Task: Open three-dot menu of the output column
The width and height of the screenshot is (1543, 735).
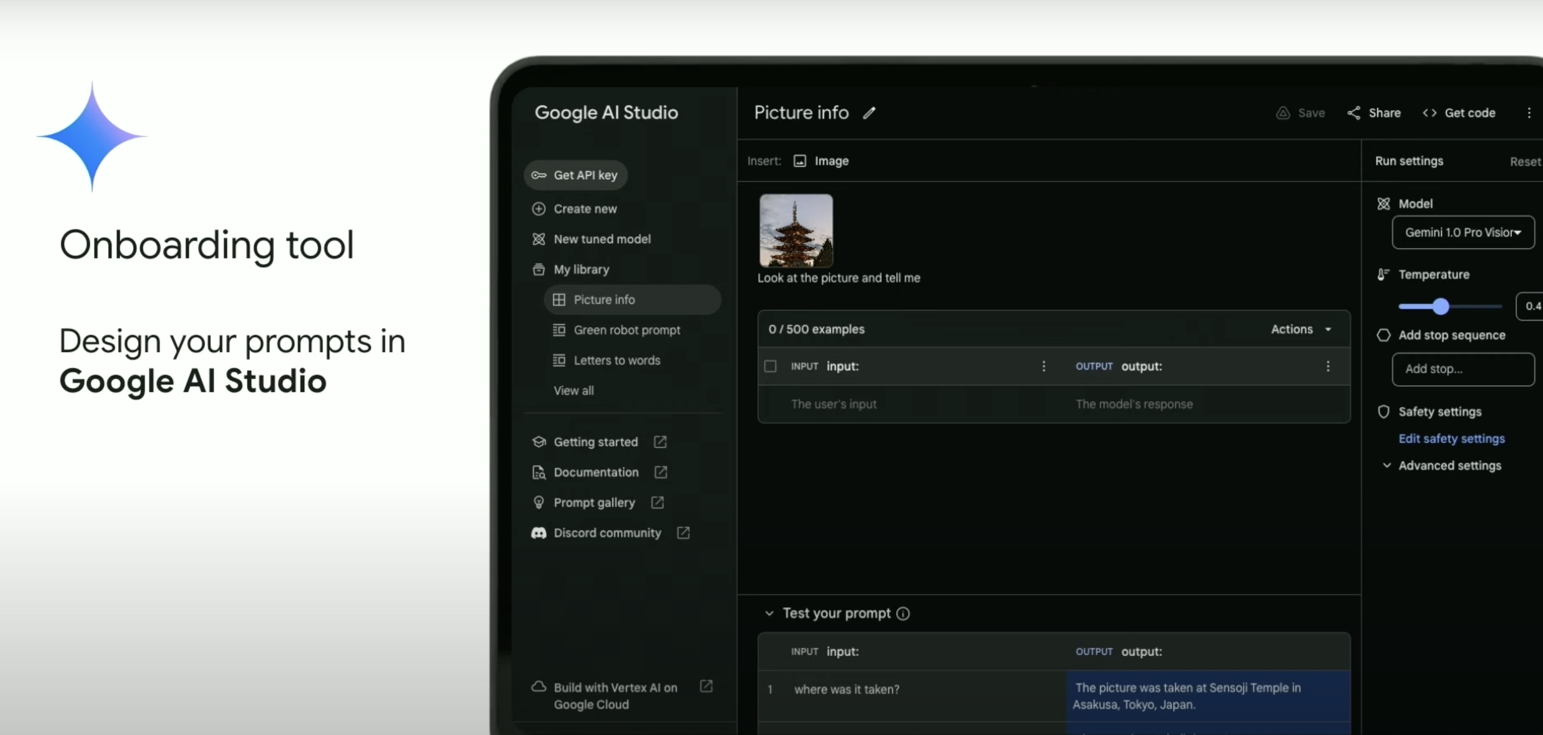Action: pyautogui.click(x=1328, y=366)
